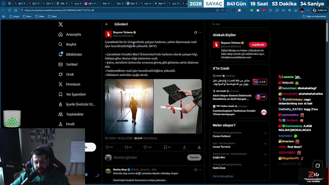Open the browser settings and more menu
Image resolution: width=329 pixels, height=185 pixels.
(x=308, y=10)
